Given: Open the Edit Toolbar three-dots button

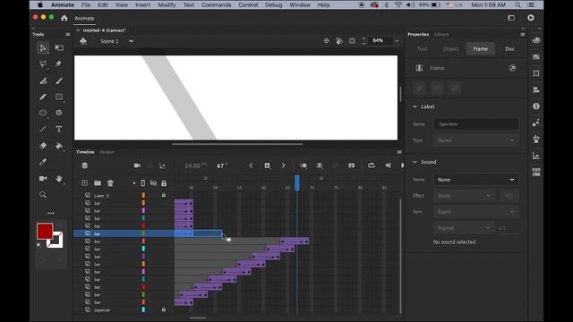Looking at the screenshot, I should (x=51, y=213).
